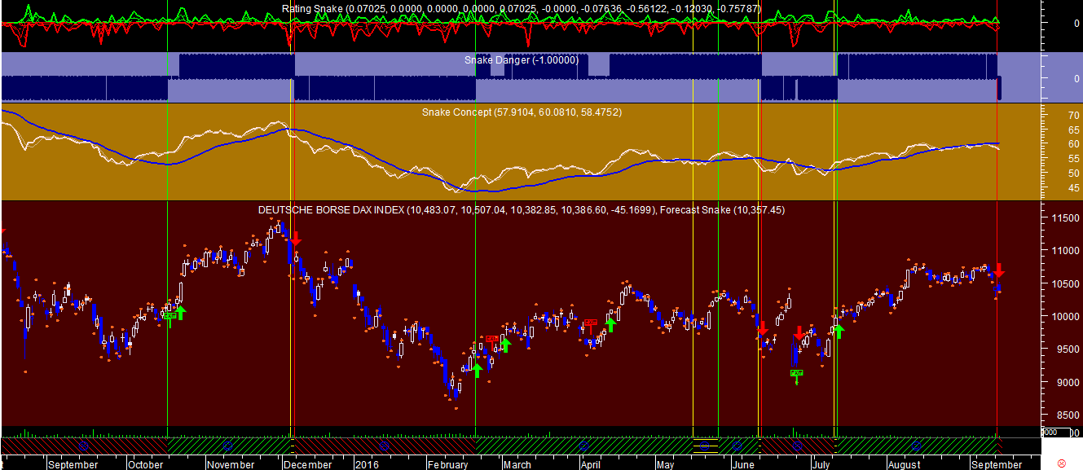
Task: Click October label on date axis
Action: (146, 464)
